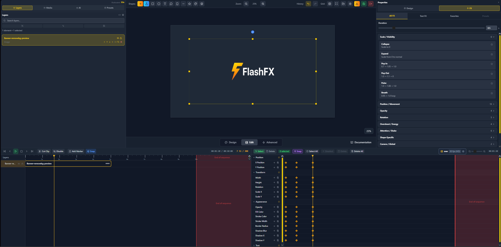Favorite the Collapse effect with star
The width and height of the screenshot is (501, 247).
click(492, 45)
